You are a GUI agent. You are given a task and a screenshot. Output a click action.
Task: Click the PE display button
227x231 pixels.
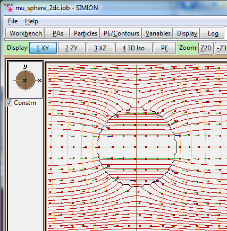[165, 48]
